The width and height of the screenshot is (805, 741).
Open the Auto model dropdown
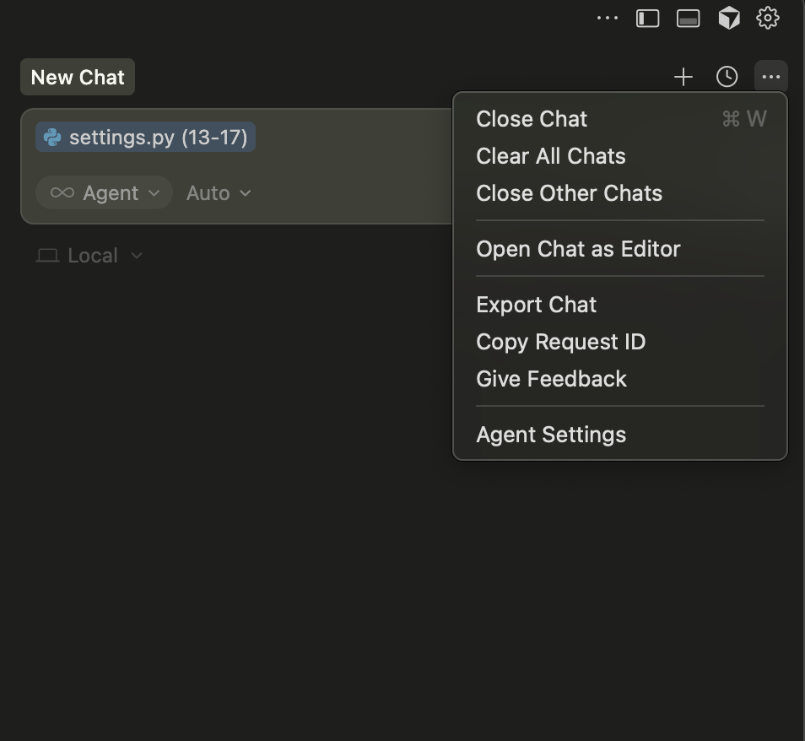point(219,193)
